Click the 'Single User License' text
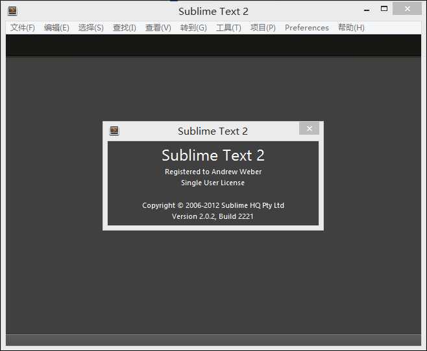The height and width of the screenshot is (351, 427). tap(213, 183)
